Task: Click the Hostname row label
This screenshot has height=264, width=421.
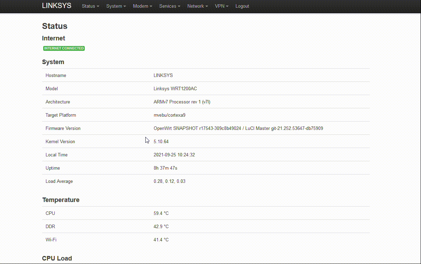Action: [56, 75]
